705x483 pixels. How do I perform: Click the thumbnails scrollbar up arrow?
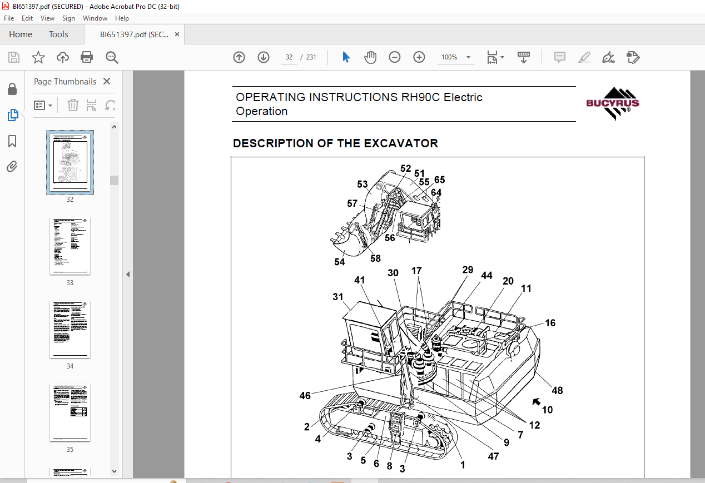click(x=114, y=126)
